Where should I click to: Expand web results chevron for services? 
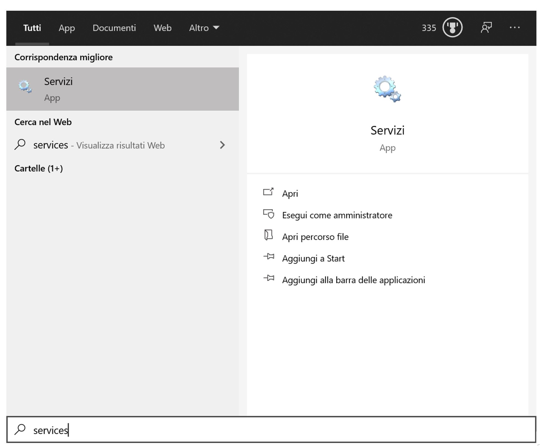(222, 145)
